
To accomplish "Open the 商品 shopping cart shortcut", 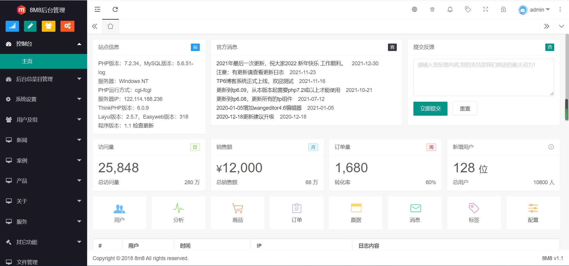I will pyautogui.click(x=237, y=212).
